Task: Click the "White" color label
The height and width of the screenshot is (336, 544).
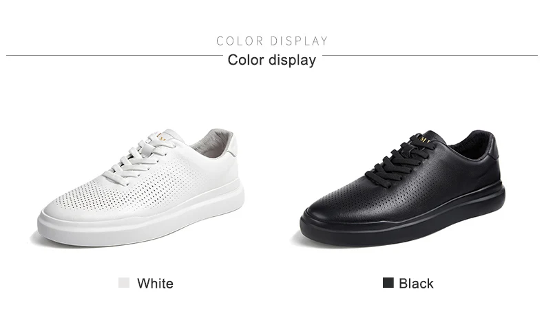Action: coord(155,283)
